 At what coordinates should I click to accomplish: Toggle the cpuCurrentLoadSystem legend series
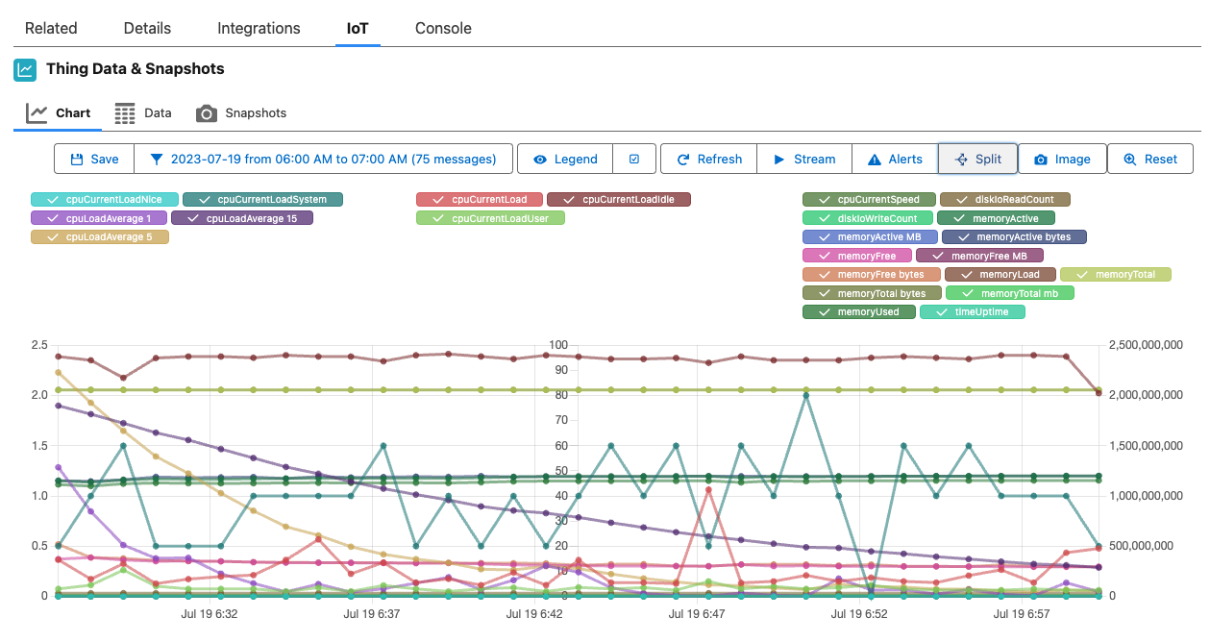[262, 200]
